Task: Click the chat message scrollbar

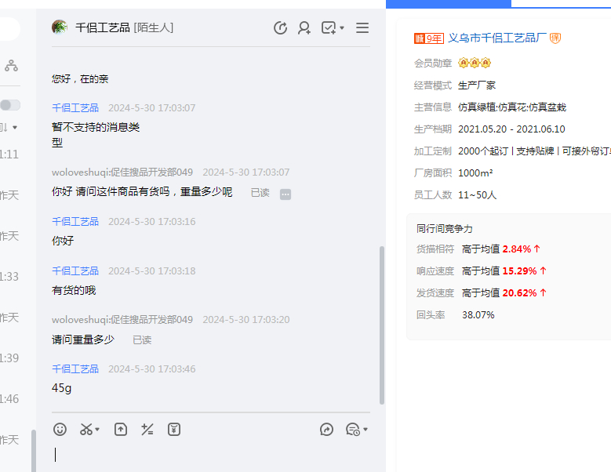Action: click(x=382, y=325)
